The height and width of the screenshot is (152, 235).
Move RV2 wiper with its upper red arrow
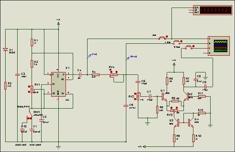click(135, 94)
